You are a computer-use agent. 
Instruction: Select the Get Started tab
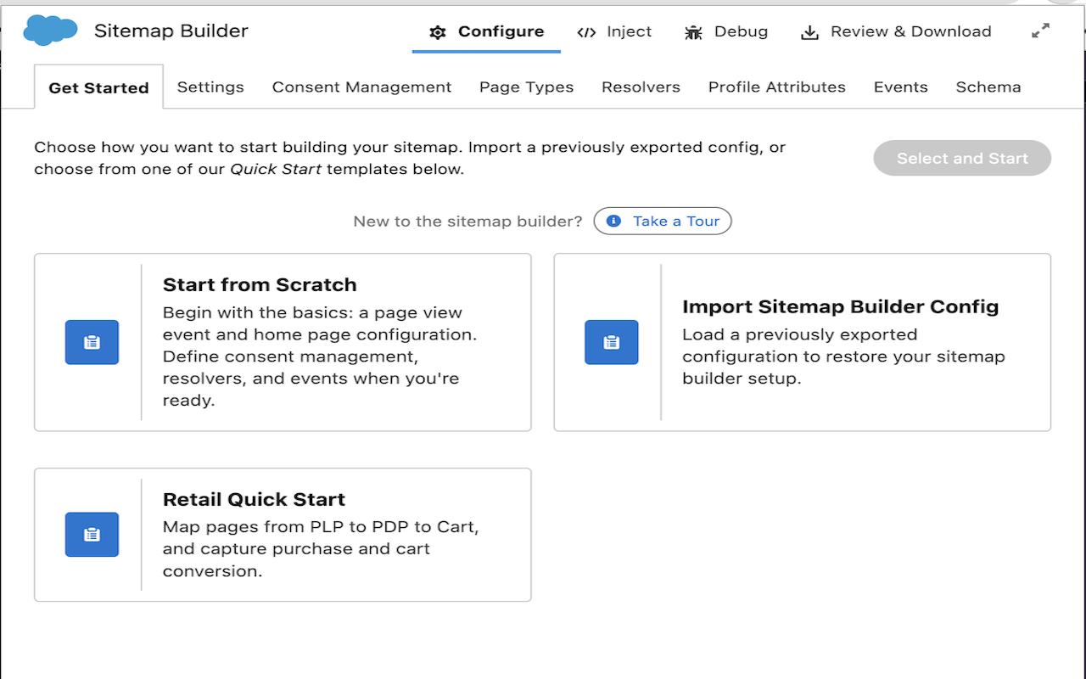coord(98,87)
